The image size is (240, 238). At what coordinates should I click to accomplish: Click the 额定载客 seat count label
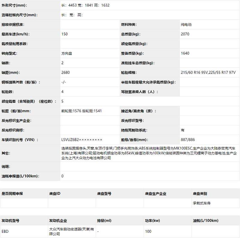29,102
